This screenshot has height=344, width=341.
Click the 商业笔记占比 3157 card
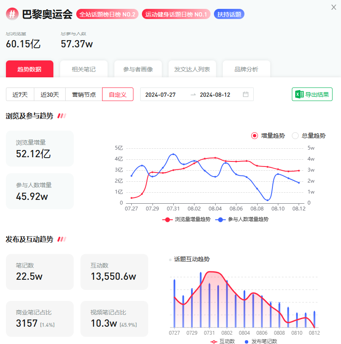click(x=40, y=319)
